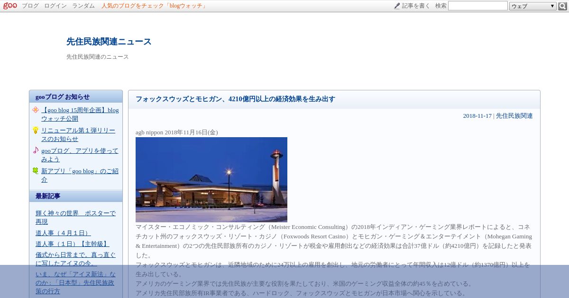The height and width of the screenshot is (298, 569).
Task: Click 記事を書く link
Action: coord(416,6)
